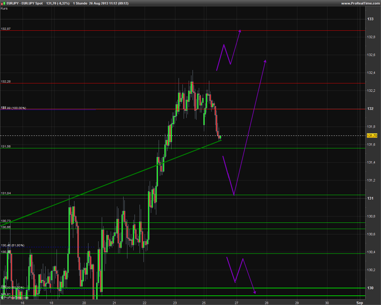Click date axis label 28

266,303
